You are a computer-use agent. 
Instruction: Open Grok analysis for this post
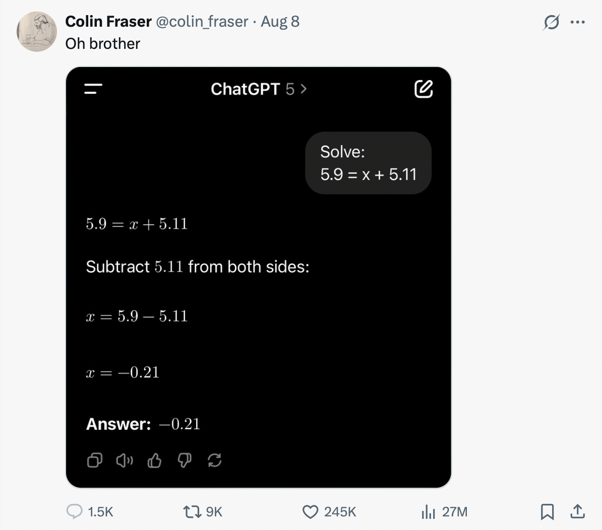point(551,22)
